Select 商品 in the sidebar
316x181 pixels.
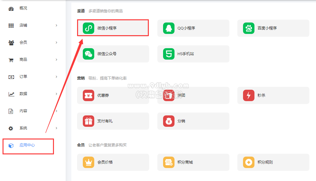23,60
